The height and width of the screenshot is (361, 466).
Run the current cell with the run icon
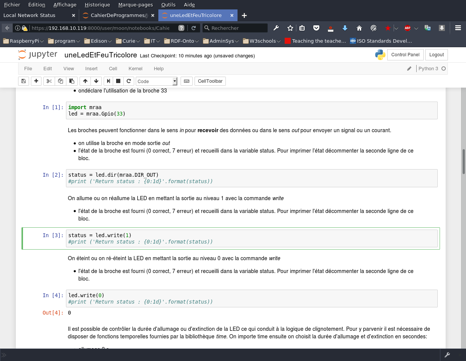click(x=108, y=81)
